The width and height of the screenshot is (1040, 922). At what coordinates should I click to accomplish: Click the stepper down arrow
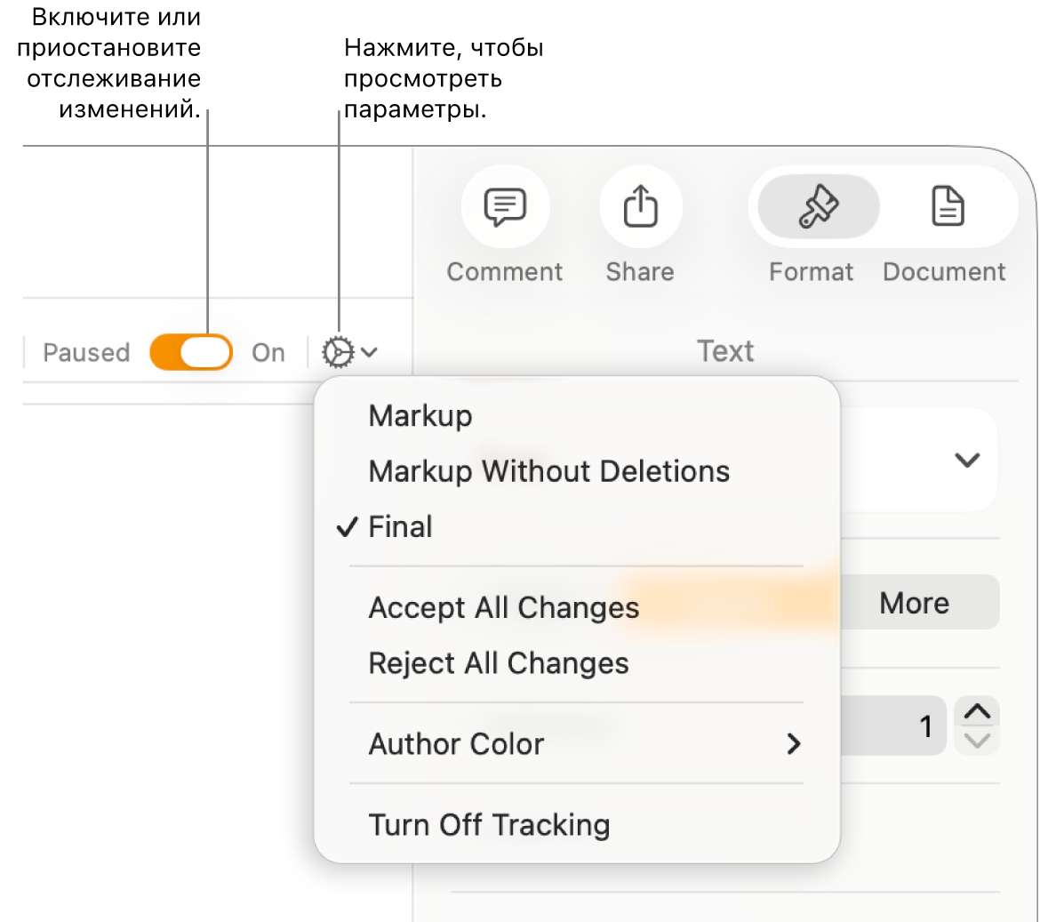click(x=977, y=742)
